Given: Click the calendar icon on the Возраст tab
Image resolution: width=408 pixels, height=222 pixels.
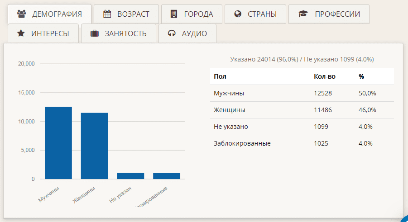Looking at the screenshot, I should click(x=107, y=14).
